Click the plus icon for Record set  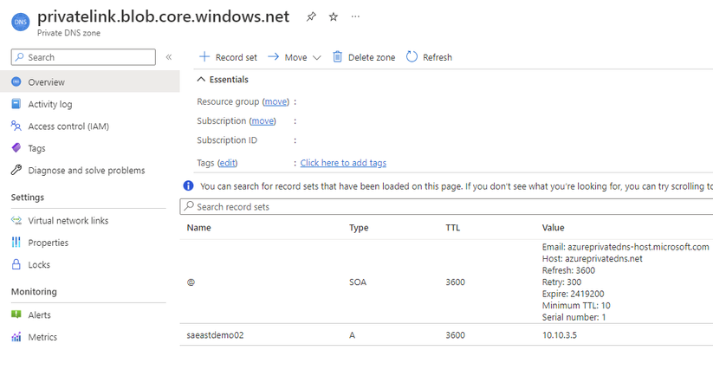click(204, 57)
